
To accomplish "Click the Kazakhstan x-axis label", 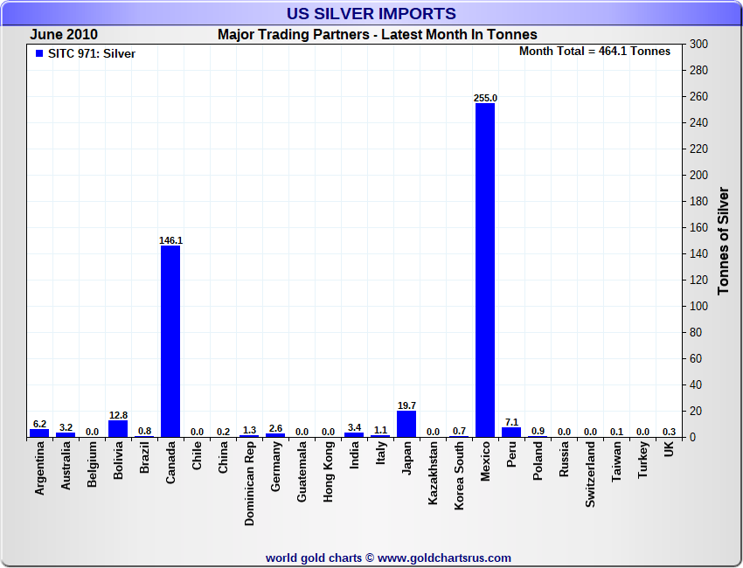I will click(434, 477).
